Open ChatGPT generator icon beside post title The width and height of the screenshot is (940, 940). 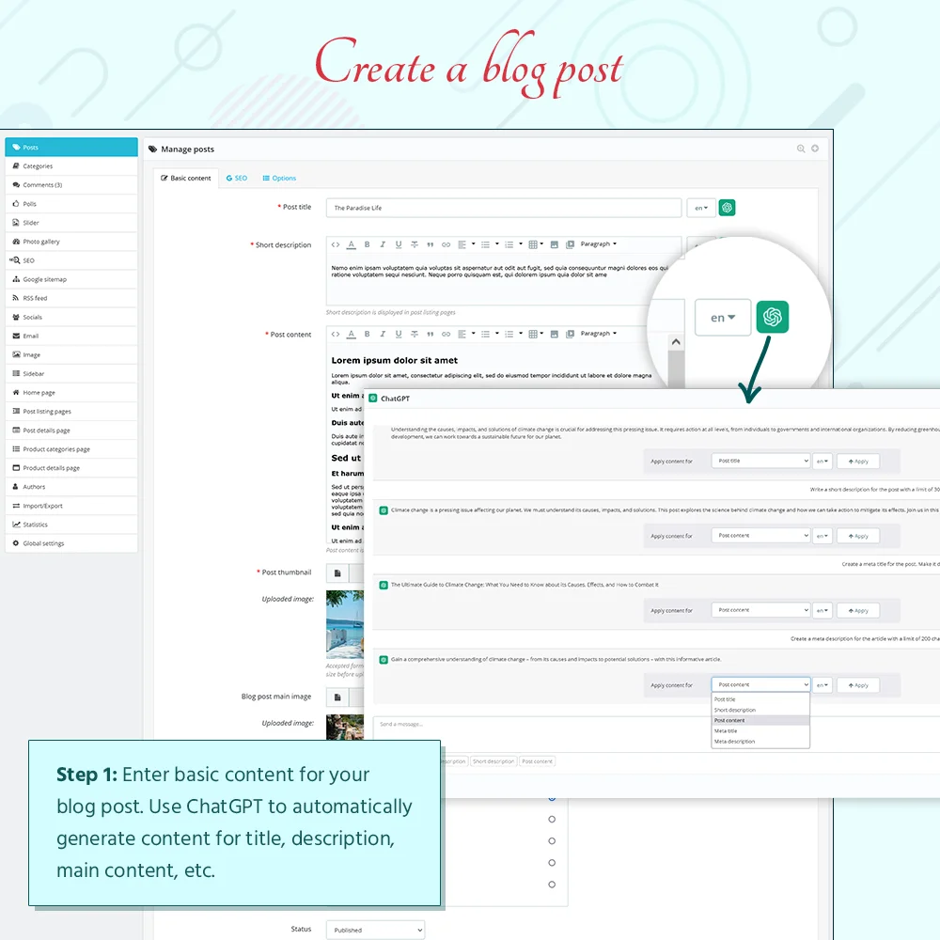click(727, 207)
